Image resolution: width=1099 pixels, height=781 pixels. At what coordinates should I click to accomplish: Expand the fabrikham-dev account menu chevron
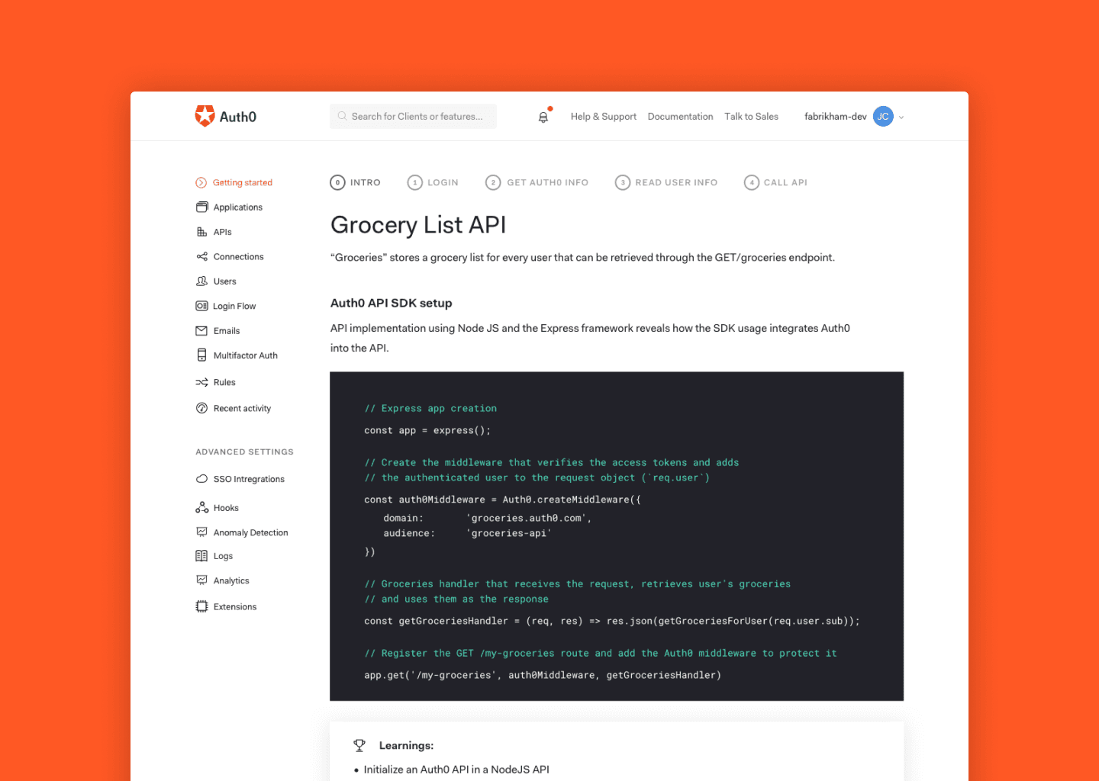[901, 117]
